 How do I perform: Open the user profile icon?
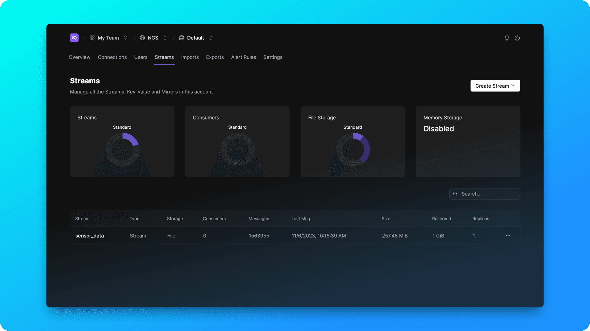coord(517,38)
